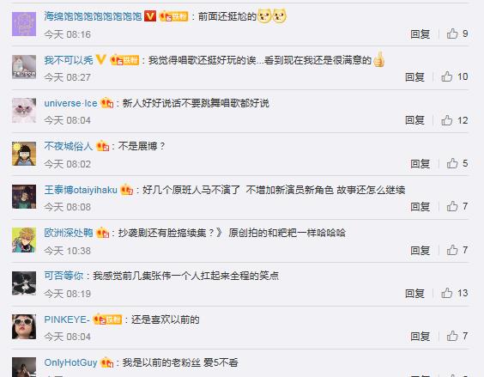Reply to 可否等你's comment
The image size is (484, 377).
pos(414,293)
